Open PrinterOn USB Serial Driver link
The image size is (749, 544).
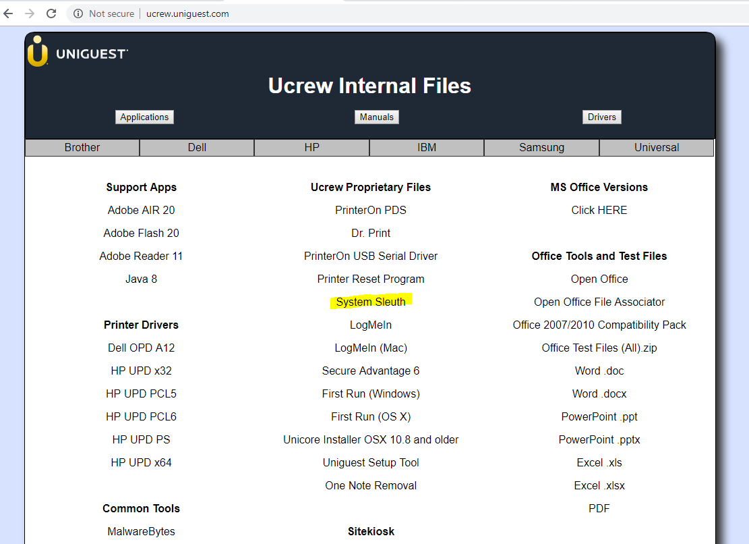click(x=371, y=256)
